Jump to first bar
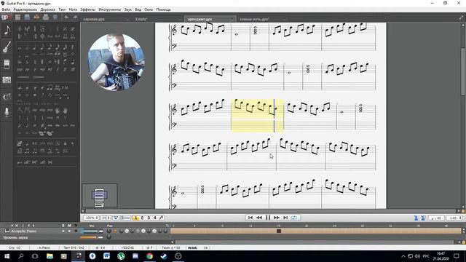The height and width of the screenshot is (262, 466). click(250, 218)
